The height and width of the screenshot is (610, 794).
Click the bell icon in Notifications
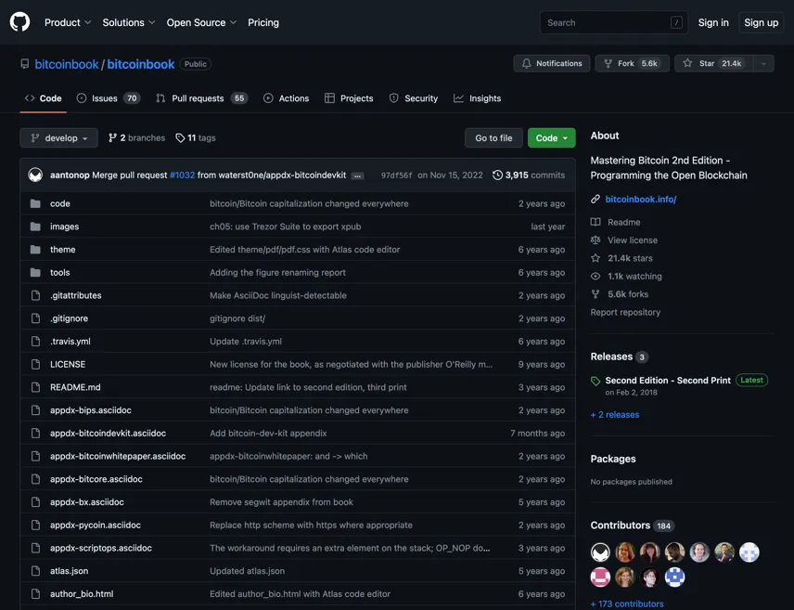click(527, 63)
